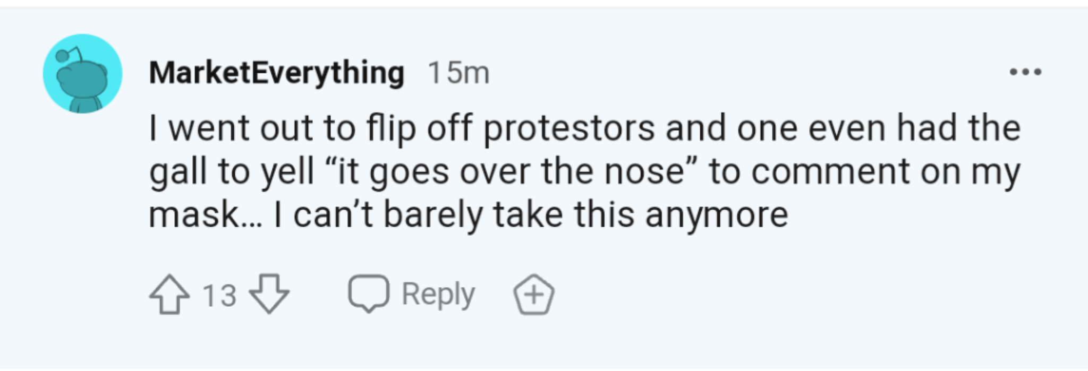Click the word "comment" in the second line
Image resolution: width=1088 pixels, height=371 pixels.
tap(830, 172)
